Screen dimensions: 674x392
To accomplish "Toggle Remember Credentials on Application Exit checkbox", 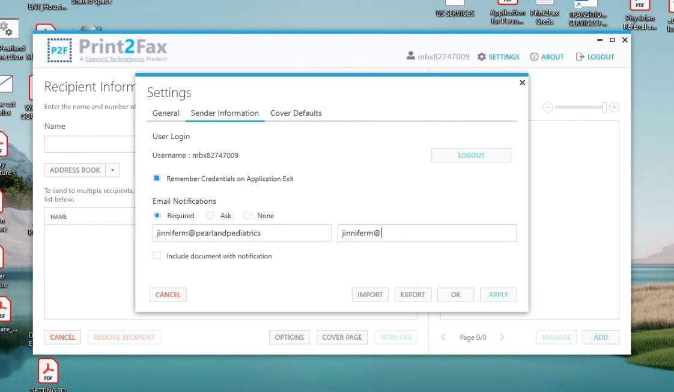I will coord(157,179).
